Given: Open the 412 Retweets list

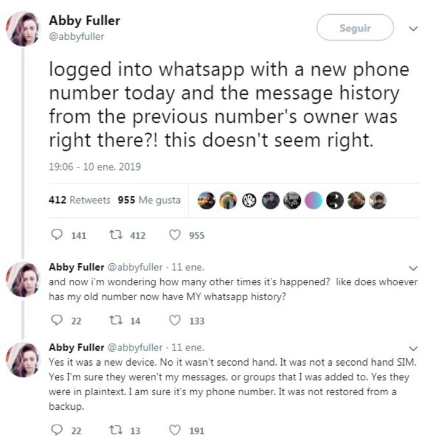Looking at the screenshot, I should pyautogui.click(x=79, y=200).
